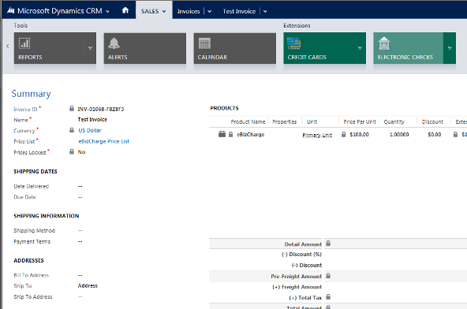Select the SALES navigation tab
467x309 pixels.
coord(154,11)
